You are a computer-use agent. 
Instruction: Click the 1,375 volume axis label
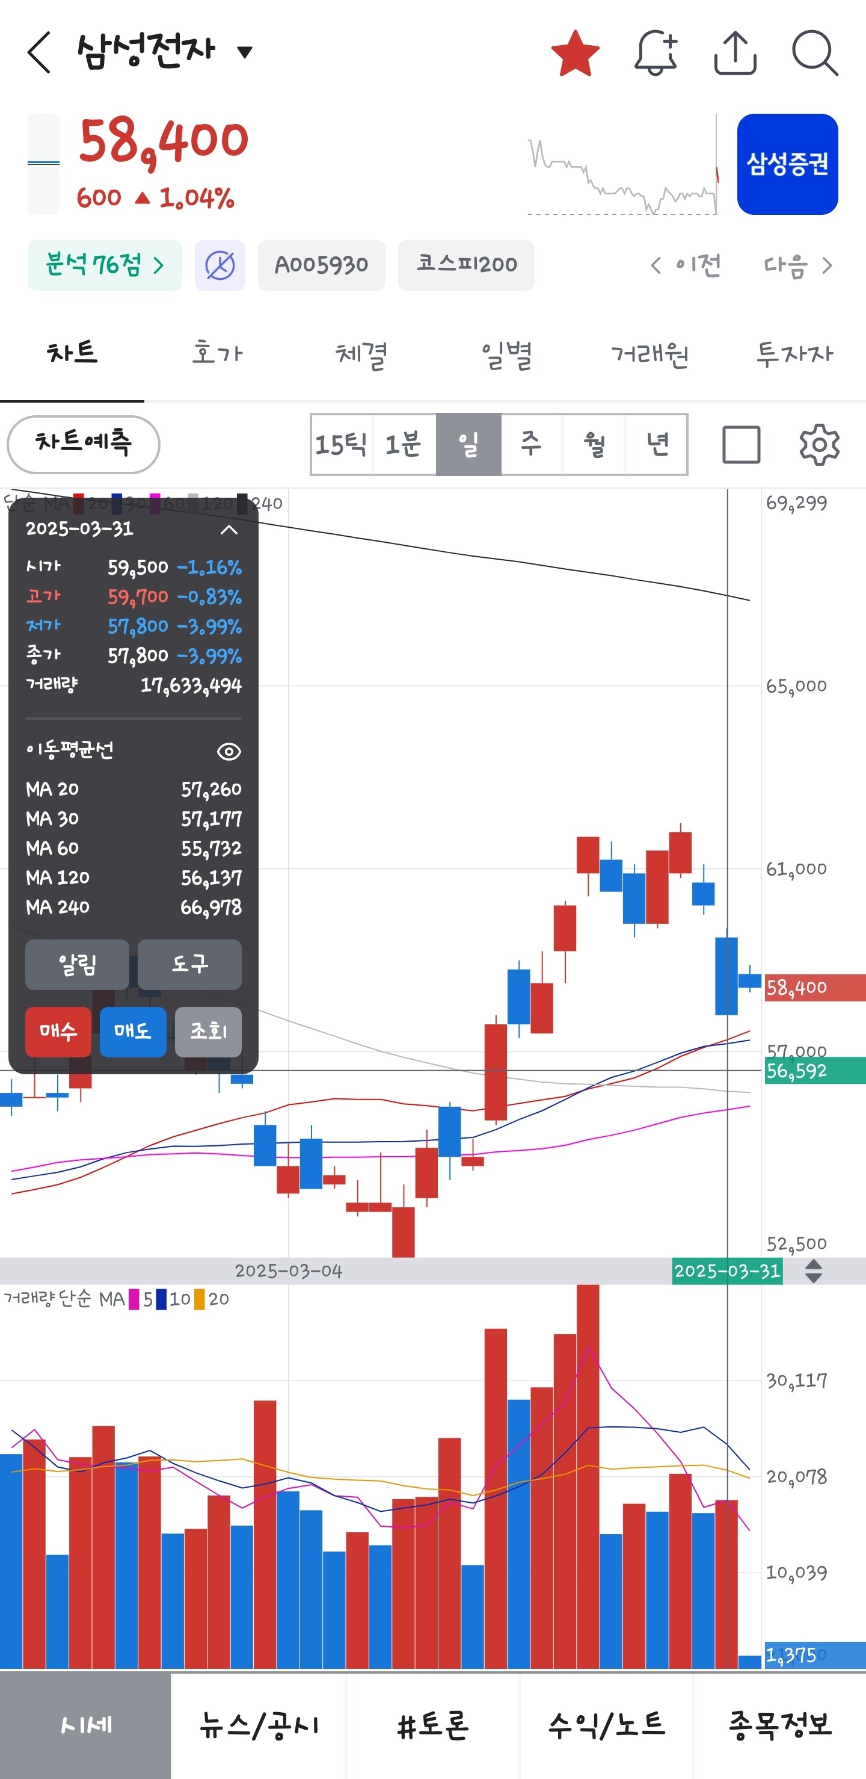(x=815, y=1656)
